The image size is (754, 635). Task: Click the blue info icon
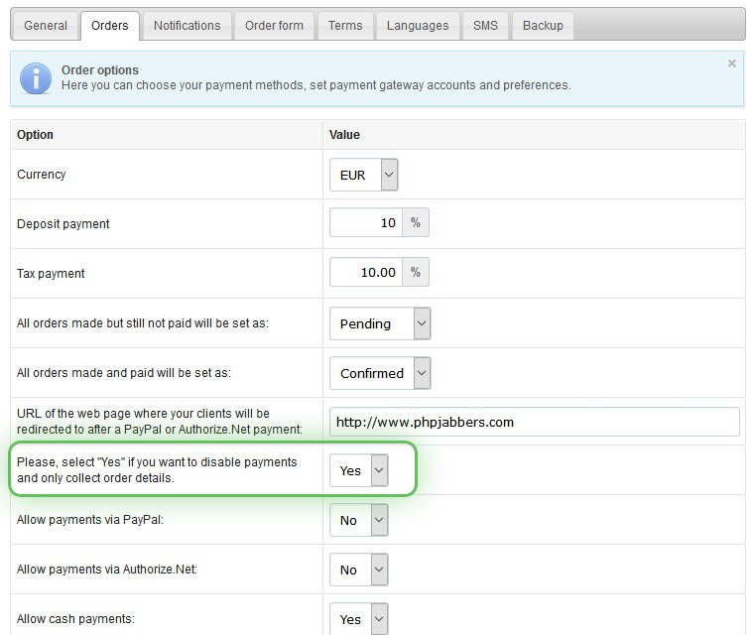click(36, 78)
